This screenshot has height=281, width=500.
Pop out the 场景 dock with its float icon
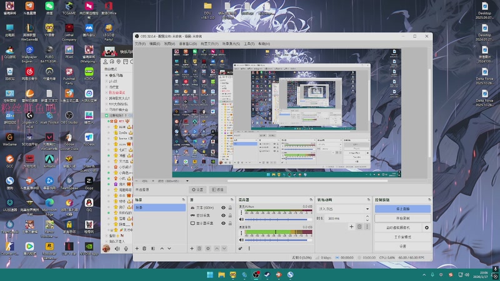183,200
